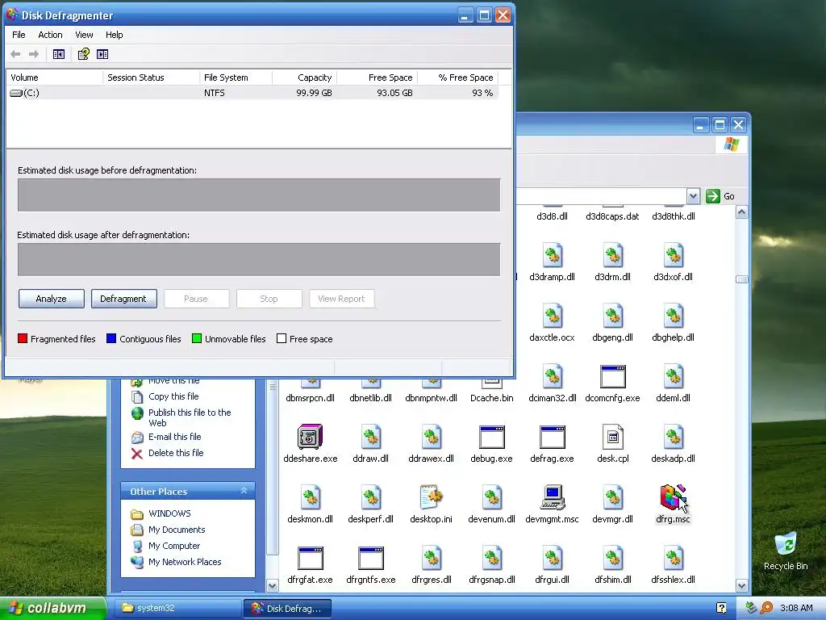Select the ddraw.dll file icon
Image resolution: width=826 pixels, height=620 pixels.
(x=371, y=438)
